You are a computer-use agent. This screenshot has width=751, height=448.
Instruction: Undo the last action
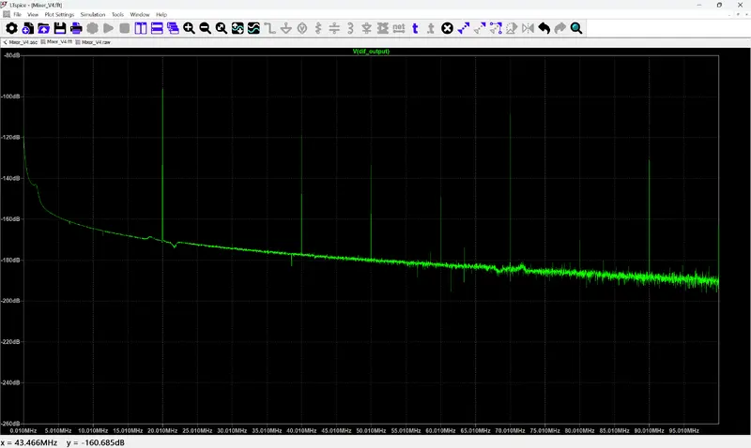pyautogui.click(x=544, y=28)
